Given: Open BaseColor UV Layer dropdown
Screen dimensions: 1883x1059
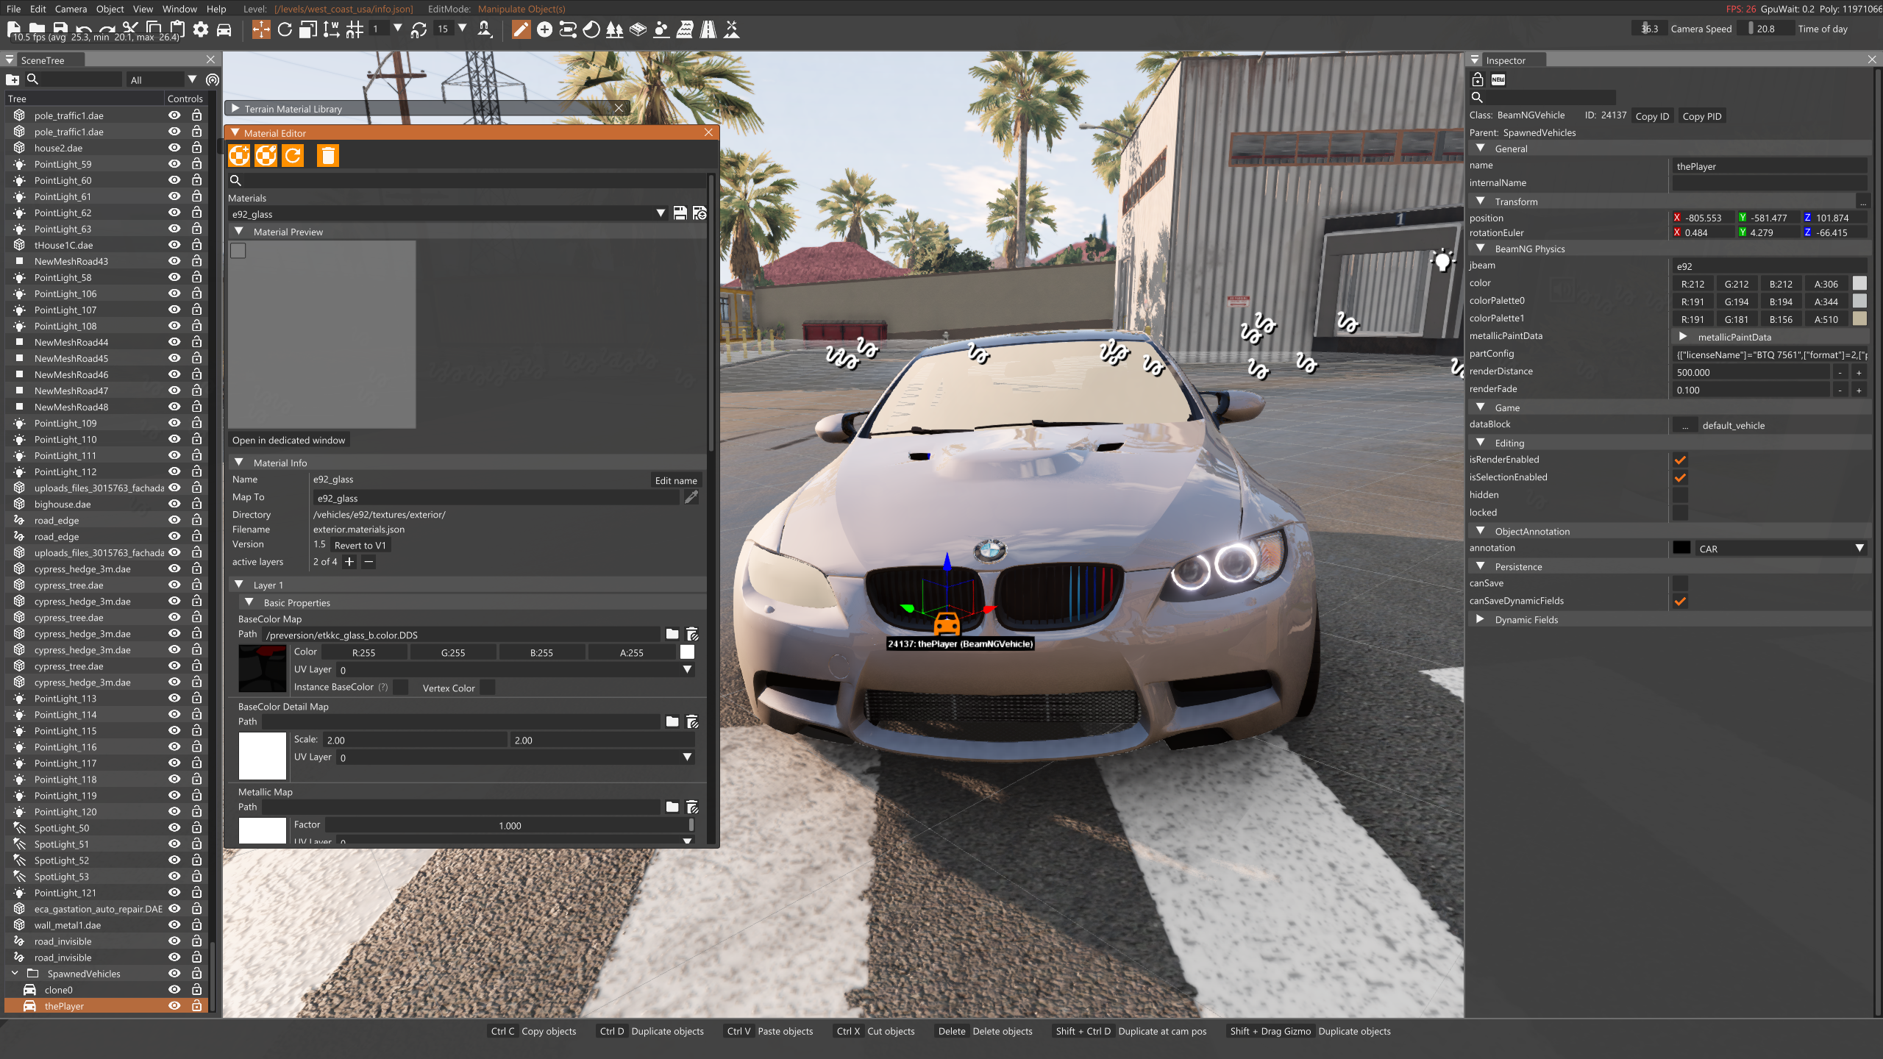Looking at the screenshot, I should point(515,669).
